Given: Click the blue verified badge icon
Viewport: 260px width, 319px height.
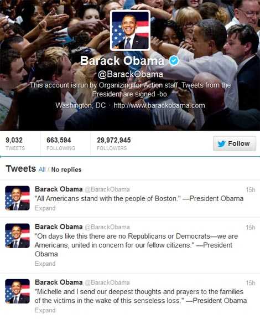Looking at the screenshot, I should click(174, 60).
